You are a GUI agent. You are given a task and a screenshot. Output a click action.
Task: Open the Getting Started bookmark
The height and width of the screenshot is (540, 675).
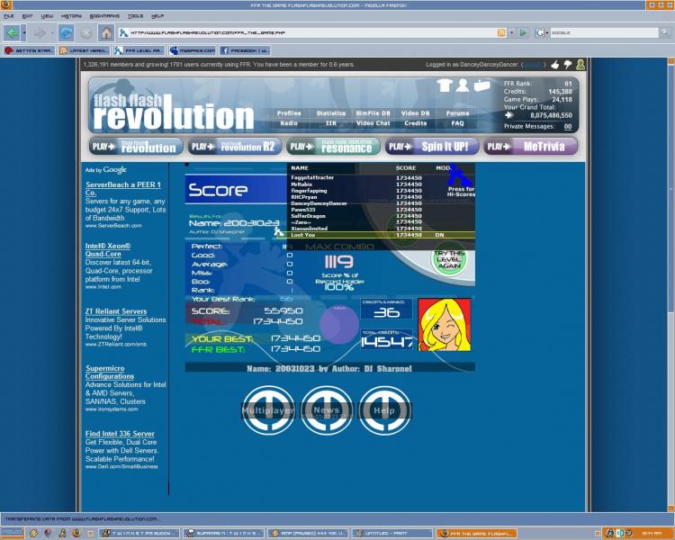tap(29, 50)
